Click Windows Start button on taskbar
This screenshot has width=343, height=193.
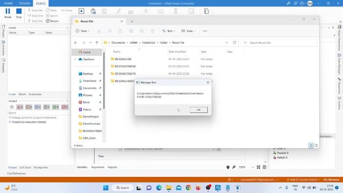point(106,188)
